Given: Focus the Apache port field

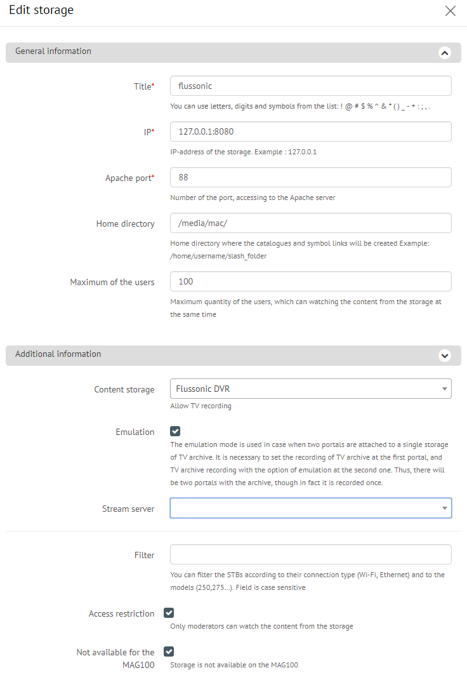Looking at the screenshot, I should point(310,177).
